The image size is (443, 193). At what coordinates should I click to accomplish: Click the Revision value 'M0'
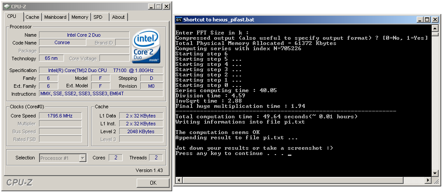click(152, 86)
